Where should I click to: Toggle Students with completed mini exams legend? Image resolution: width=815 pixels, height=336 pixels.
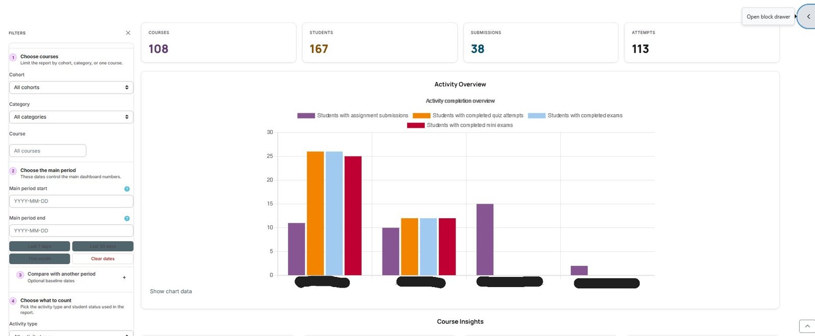460,125
